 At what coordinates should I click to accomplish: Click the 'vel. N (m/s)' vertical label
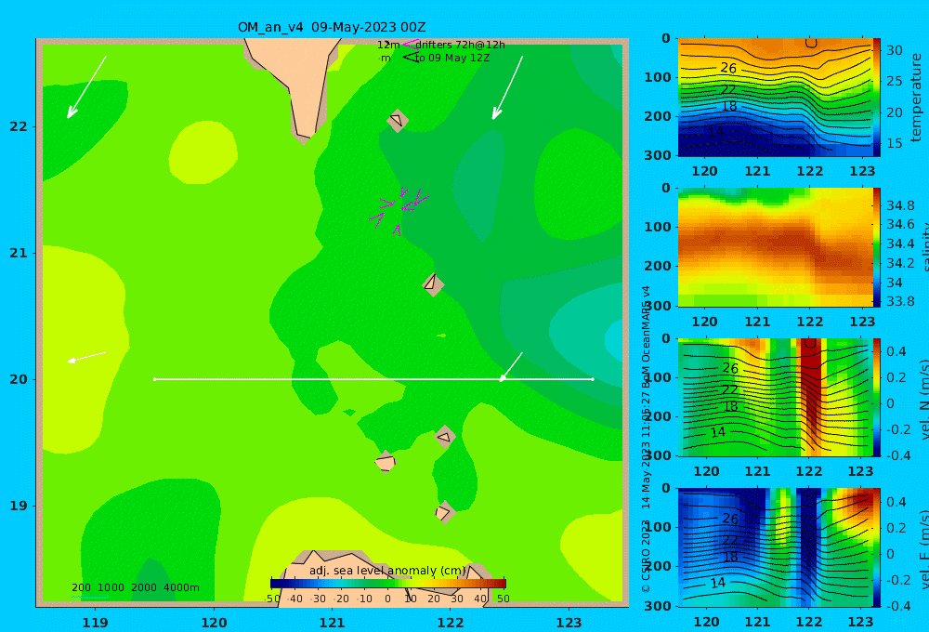(924, 399)
